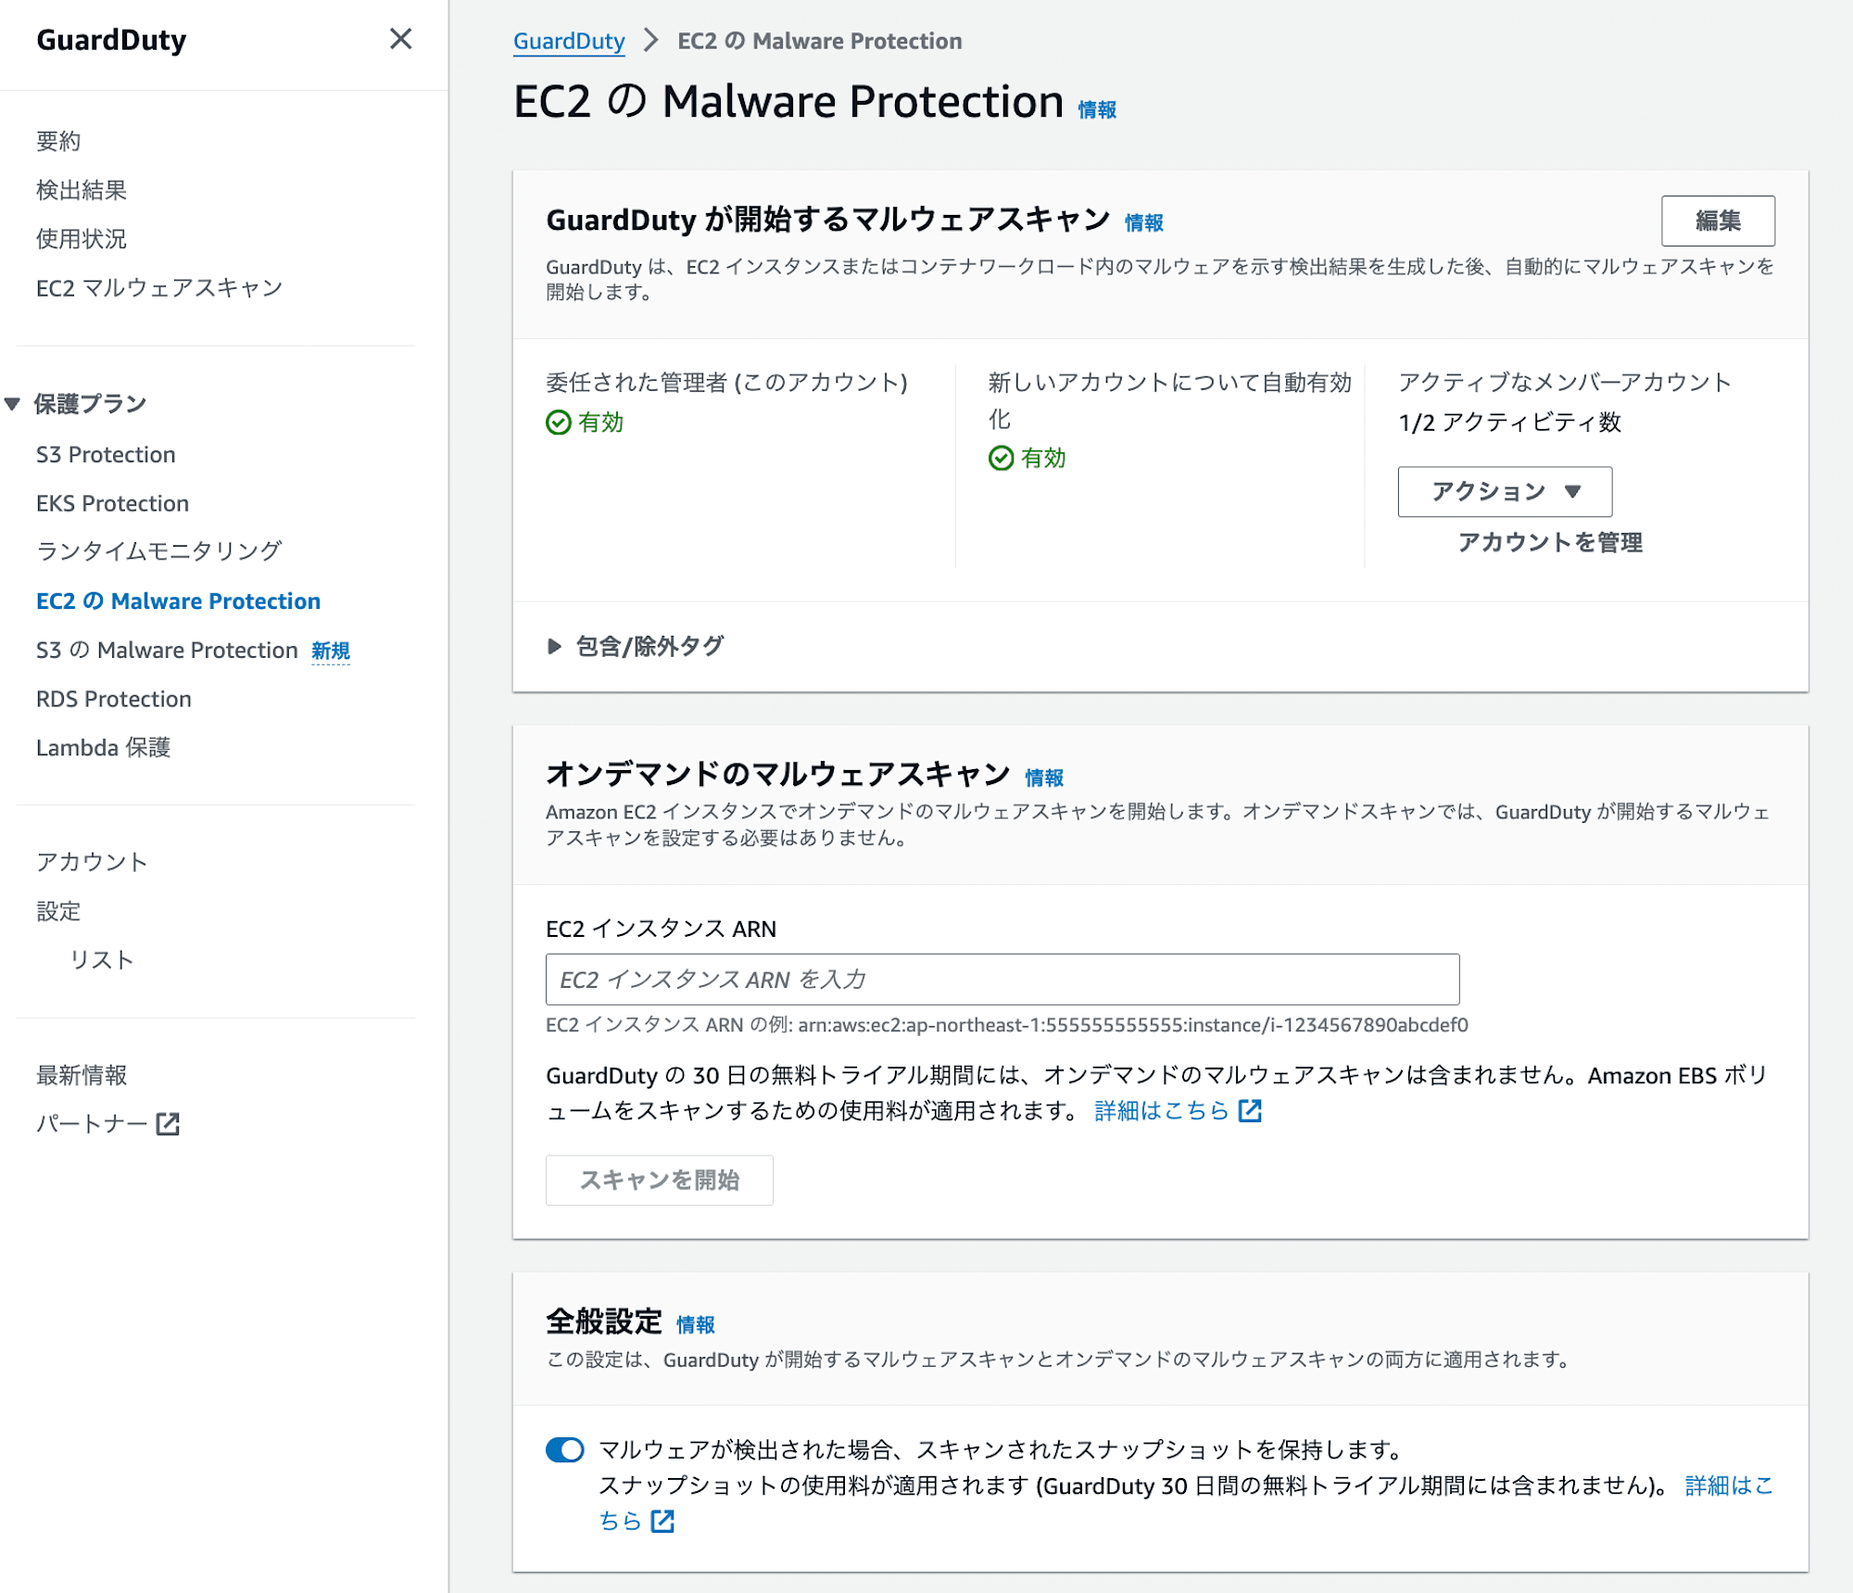The height and width of the screenshot is (1593, 1853).
Task: Open 最新情報 what's new page
Action: (x=82, y=1075)
